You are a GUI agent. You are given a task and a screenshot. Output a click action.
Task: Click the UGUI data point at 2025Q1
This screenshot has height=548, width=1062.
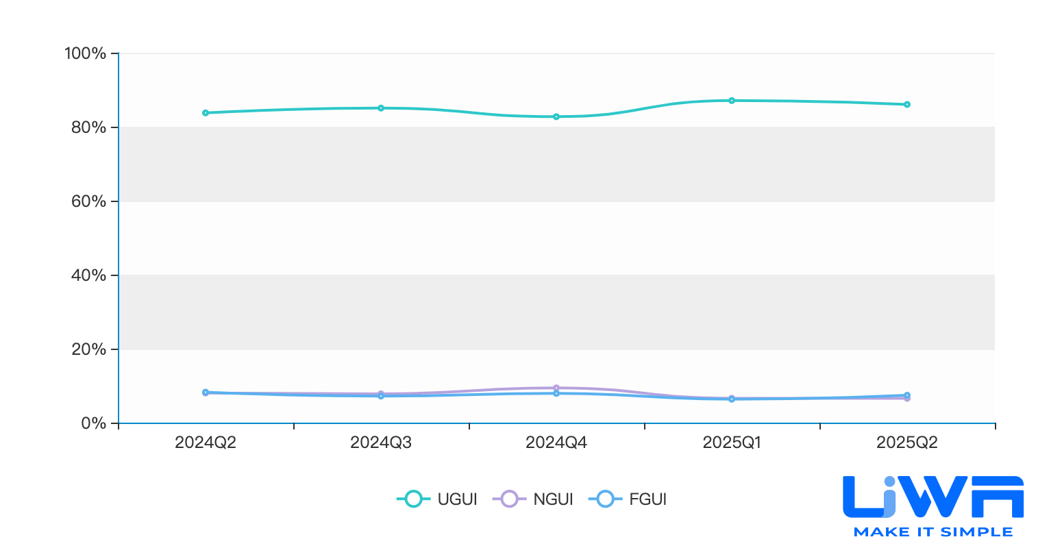pos(732,101)
